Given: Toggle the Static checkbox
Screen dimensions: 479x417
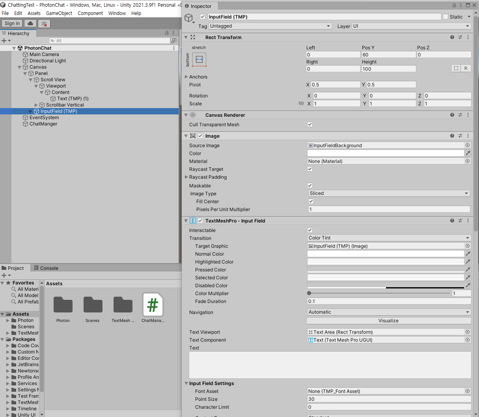Looking at the screenshot, I should pyautogui.click(x=445, y=17).
